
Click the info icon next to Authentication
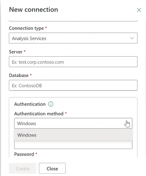51,104
